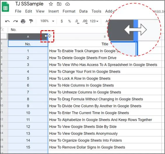Star the TJ SSSample document

click(51, 4)
